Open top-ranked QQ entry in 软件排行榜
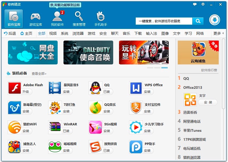228x162 pixels. point(186,78)
